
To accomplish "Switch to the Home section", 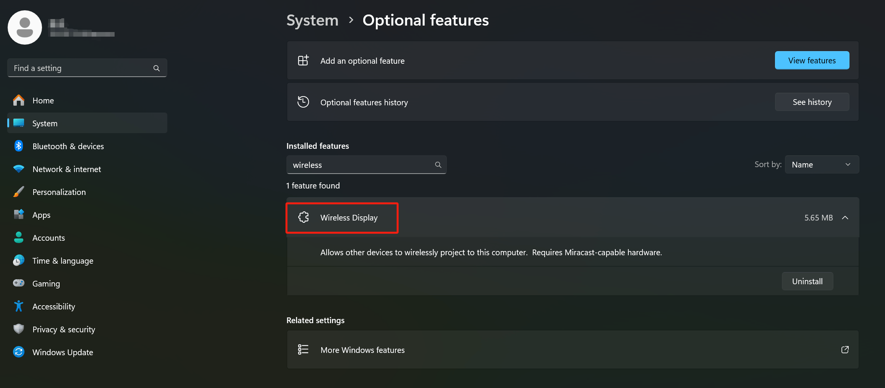I will point(43,100).
